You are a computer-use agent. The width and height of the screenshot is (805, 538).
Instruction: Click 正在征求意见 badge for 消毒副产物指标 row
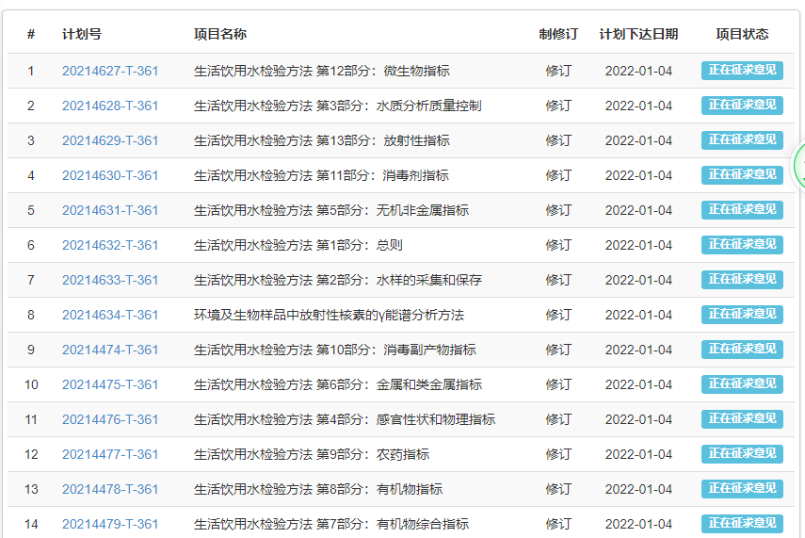[x=742, y=350]
